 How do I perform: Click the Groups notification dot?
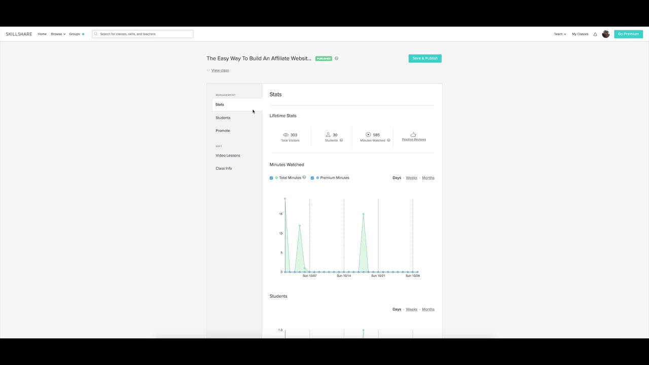(x=83, y=34)
